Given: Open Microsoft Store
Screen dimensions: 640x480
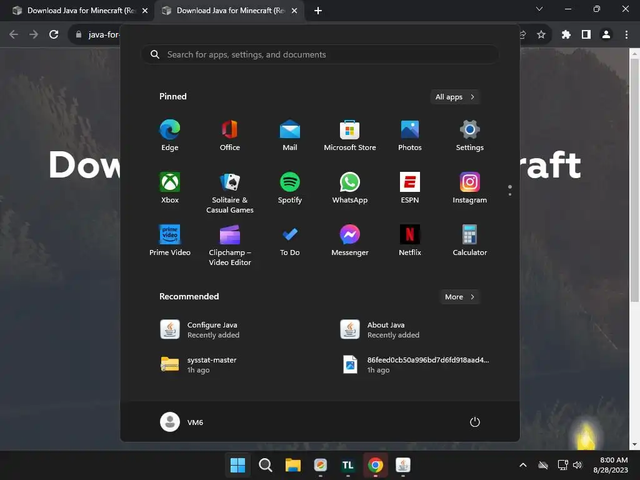Looking at the screenshot, I should 350,135.
